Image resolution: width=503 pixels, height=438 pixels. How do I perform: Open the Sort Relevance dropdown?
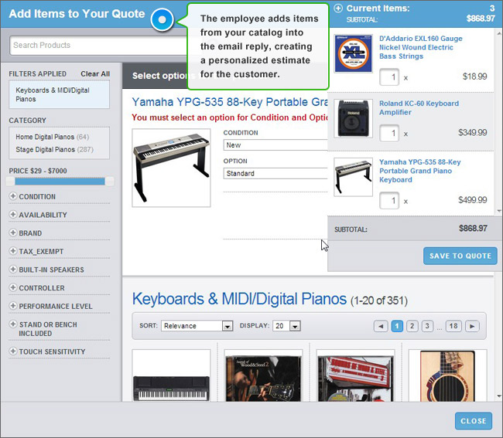[x=197, y=326]
